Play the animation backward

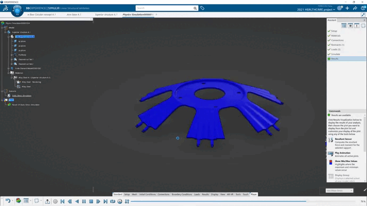77,201
